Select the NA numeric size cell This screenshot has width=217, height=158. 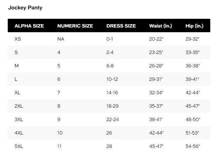coord(61,39)
